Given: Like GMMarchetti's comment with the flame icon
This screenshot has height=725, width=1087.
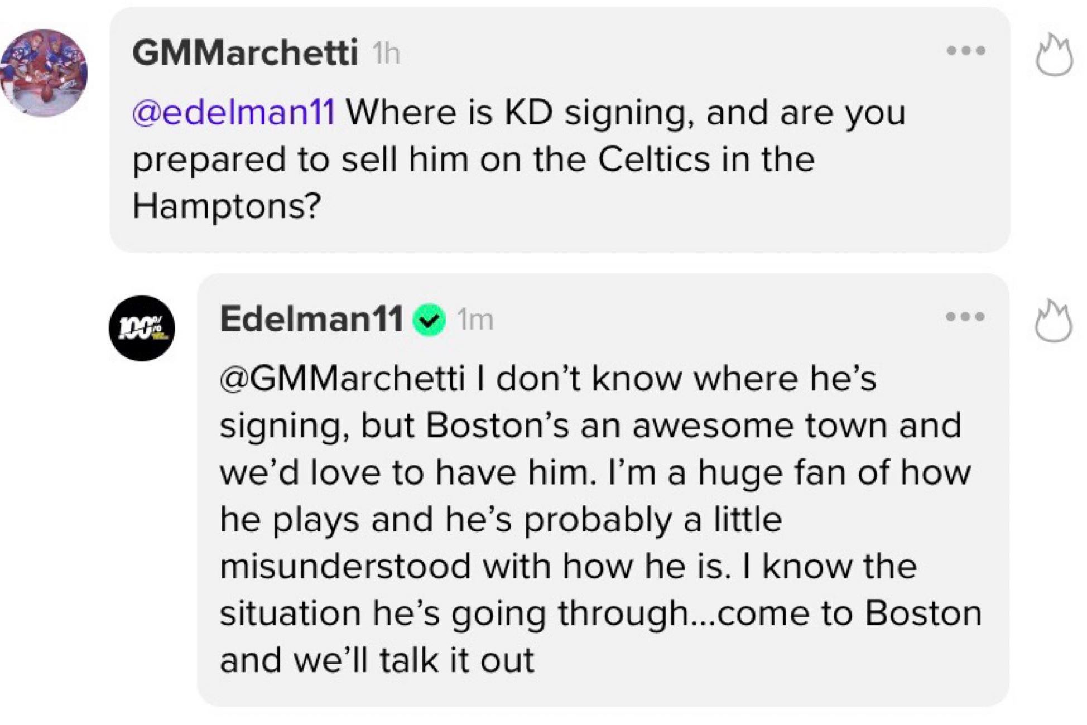Looking at the screenshot, I should pyautogui.click(x=1054, y=55).
